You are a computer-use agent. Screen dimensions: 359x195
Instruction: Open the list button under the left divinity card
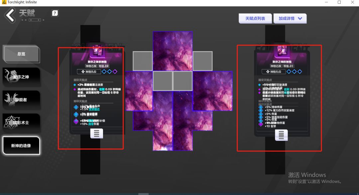pos(97,134)
